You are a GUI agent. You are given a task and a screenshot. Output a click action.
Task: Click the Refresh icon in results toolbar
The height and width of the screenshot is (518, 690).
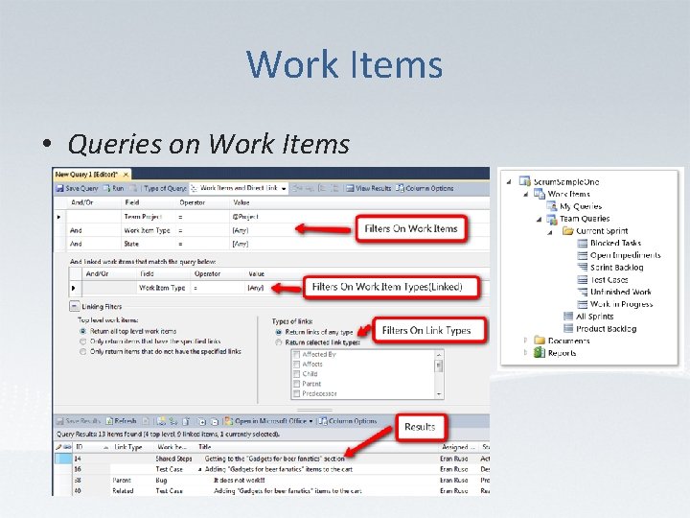109,421
